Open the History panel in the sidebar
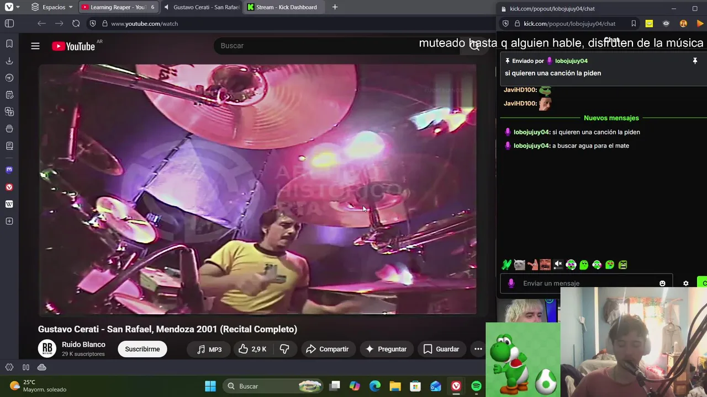 point(9,78)
